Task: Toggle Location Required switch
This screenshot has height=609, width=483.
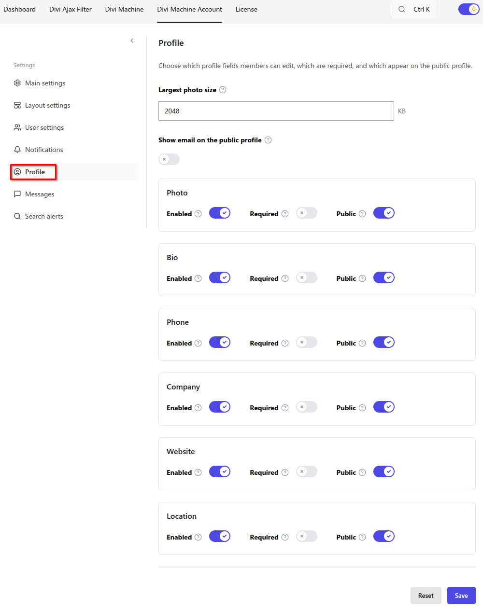Action: click(x=307, y=536)
